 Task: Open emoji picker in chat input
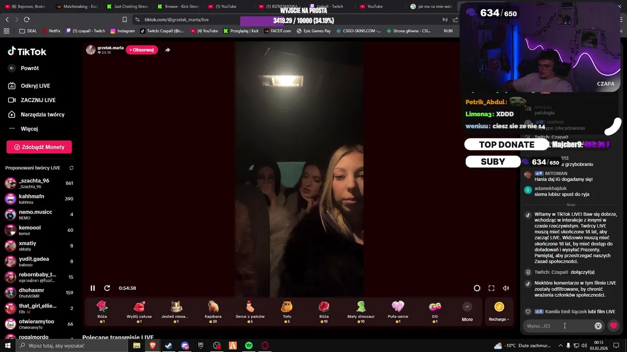(598, 326)
